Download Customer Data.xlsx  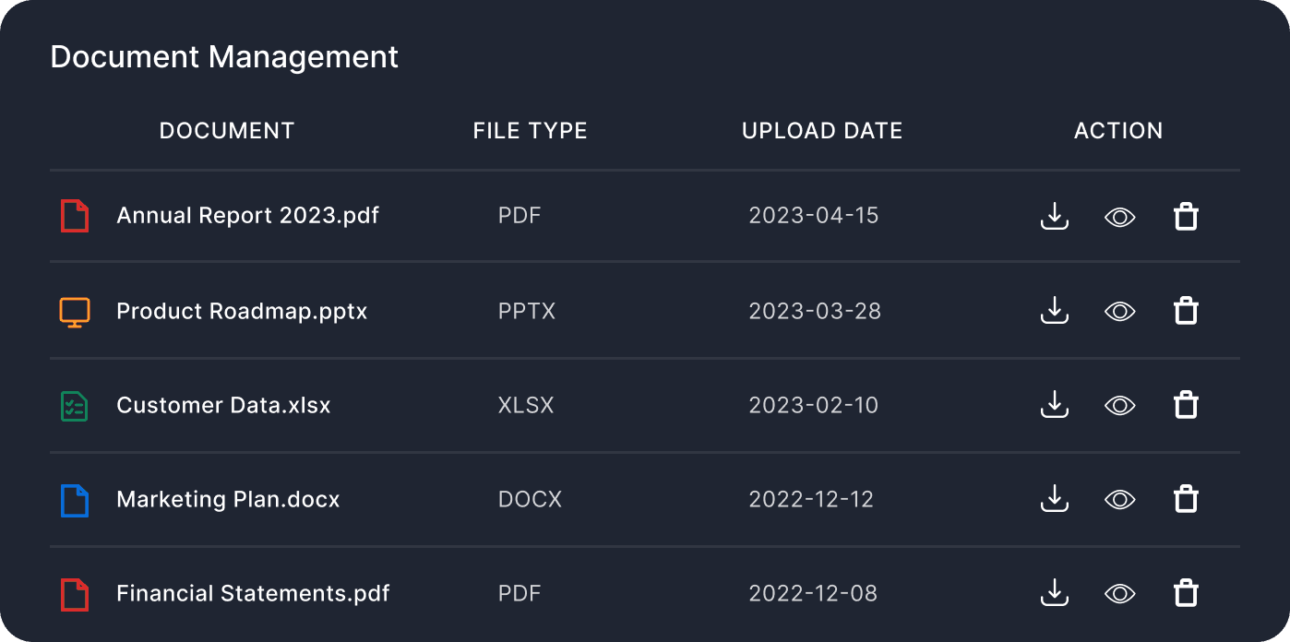pos(1054,405)
